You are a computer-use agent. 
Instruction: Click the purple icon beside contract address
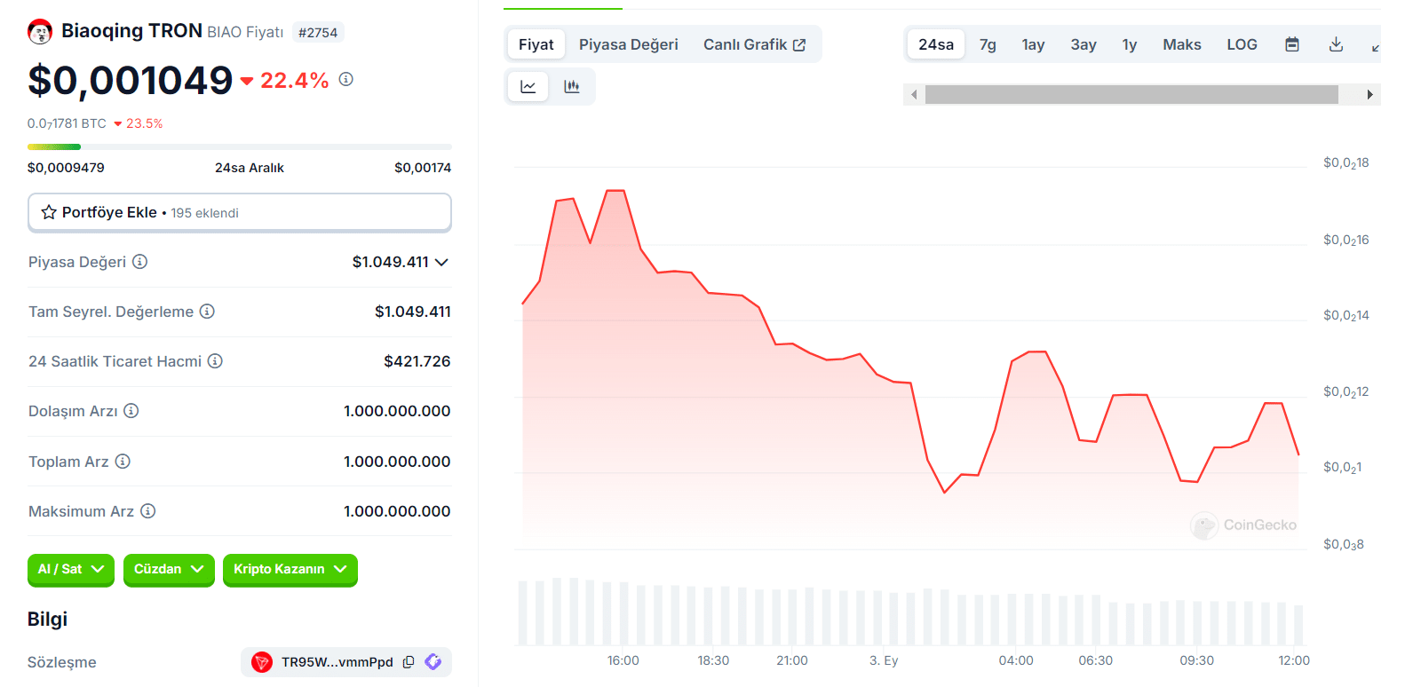point(433,662)
